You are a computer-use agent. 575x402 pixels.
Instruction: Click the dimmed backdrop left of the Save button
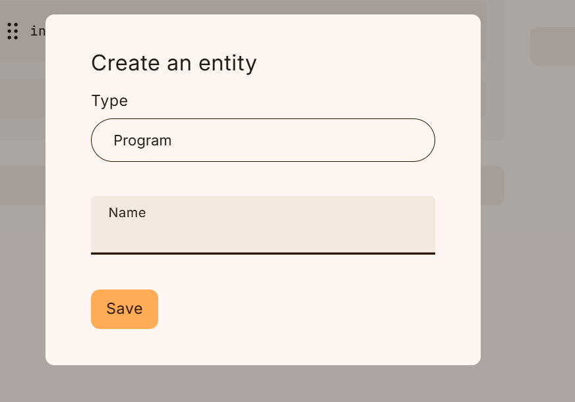click(22, 309)
